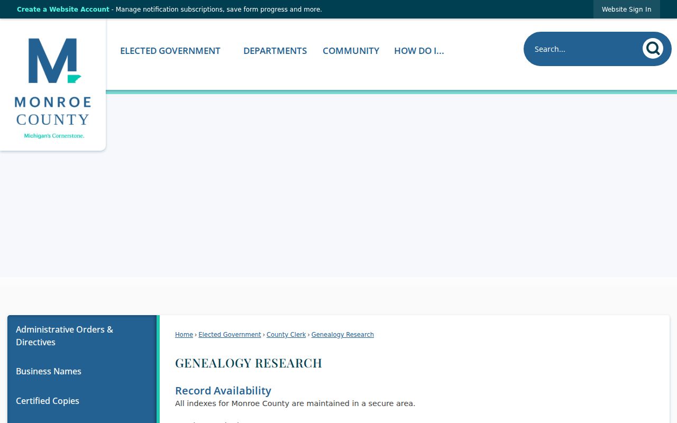Expand the Community menu
The height and width of the screenshot is (423, 677).
[x=351, y=51]
